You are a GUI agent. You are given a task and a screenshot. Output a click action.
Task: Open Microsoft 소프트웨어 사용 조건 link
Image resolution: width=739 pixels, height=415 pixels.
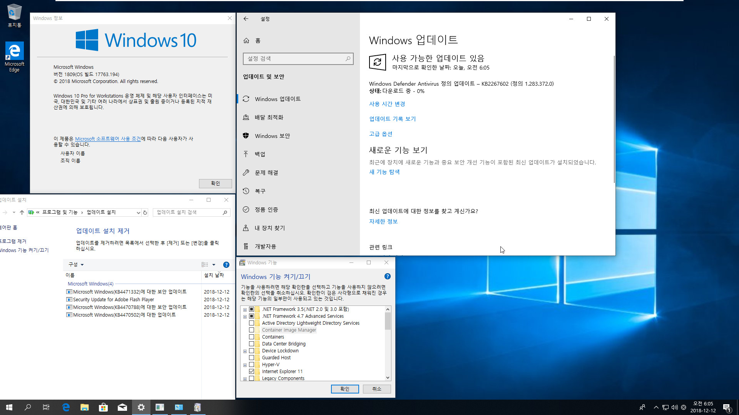click(108, 139)
